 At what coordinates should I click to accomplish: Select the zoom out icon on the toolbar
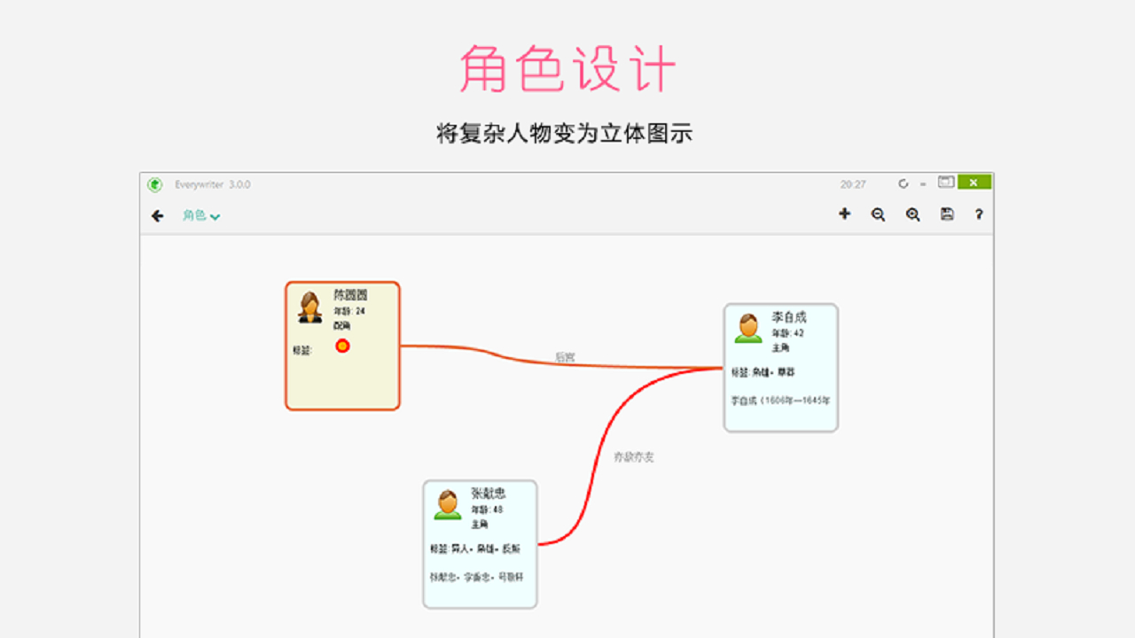pyautogui.click(x=879, y=214)
